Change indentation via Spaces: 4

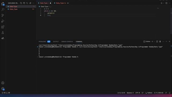pyautogui.click(x=130, y=93)
